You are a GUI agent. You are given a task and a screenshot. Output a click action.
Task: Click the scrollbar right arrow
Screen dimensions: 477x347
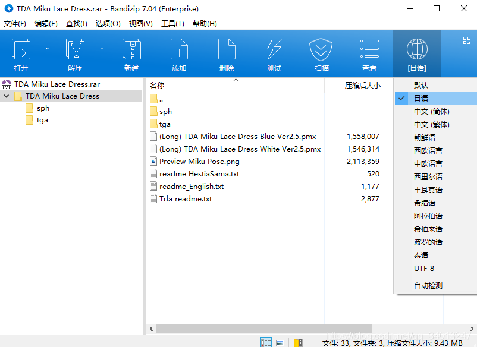coord(472,329)
